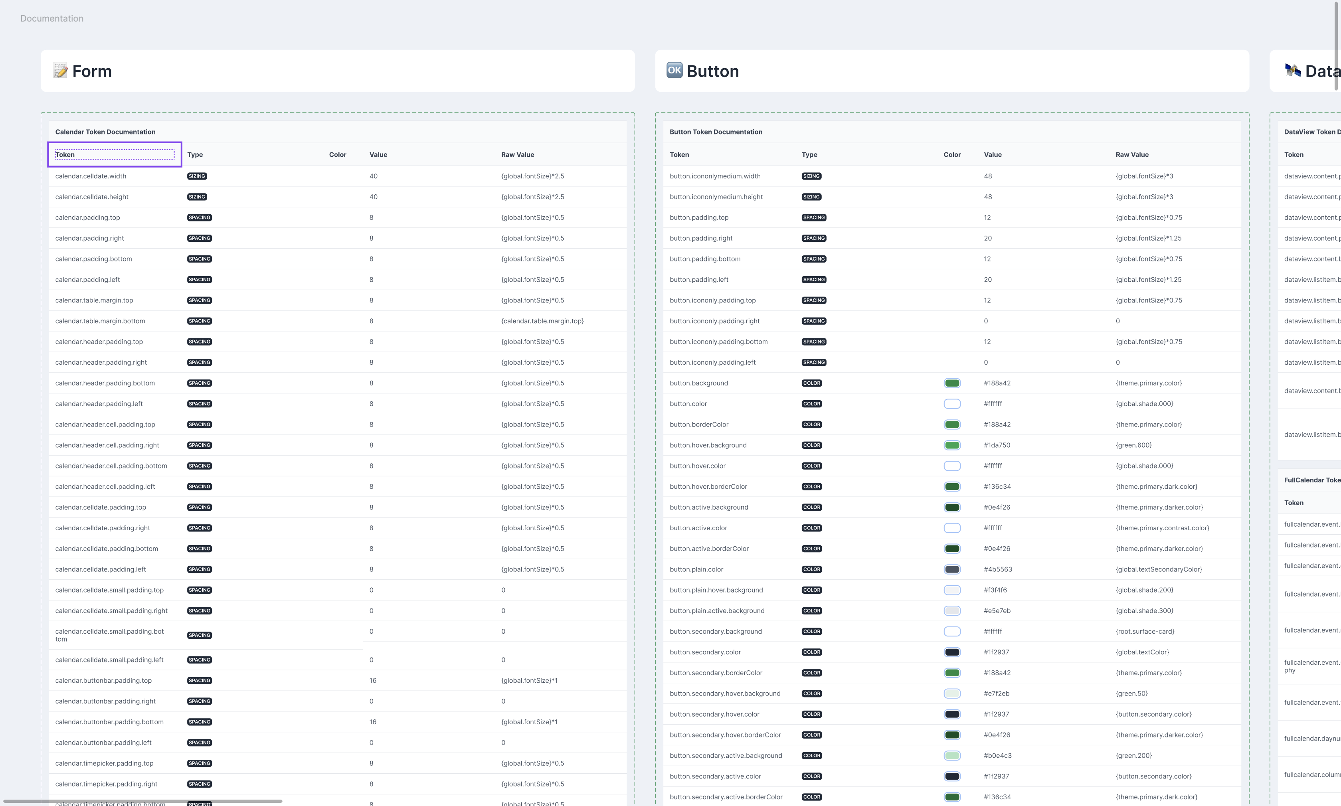Image resolution: width=1341 pixels, height=806 pixels.
Task: Select the {green.600} raw value
Action: (x=1133, y=445)
